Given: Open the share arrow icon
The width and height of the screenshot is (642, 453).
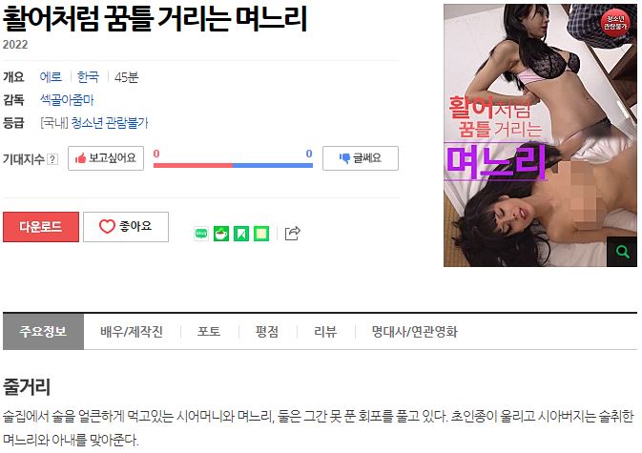Looking at the screenshot, I should tap(292, 234).
